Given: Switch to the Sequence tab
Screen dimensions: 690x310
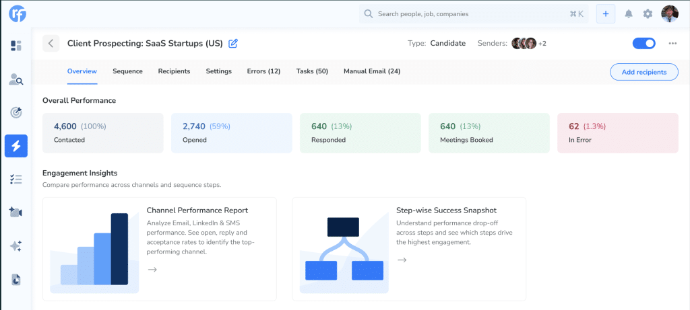Looking at the screenshot, I should [x=127, y=71].
